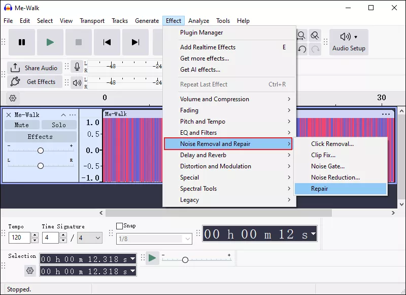Open the File menu
This screenshot has width=406, height=295.
[8, 21]
